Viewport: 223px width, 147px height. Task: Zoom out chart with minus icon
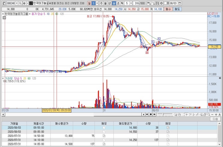[212, 115]
